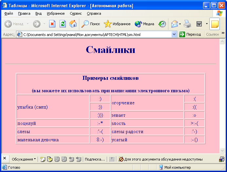This screenshot has height=172, width=227.
Task: Click the Stop loading icon
Action: click(x=52, y=24)
